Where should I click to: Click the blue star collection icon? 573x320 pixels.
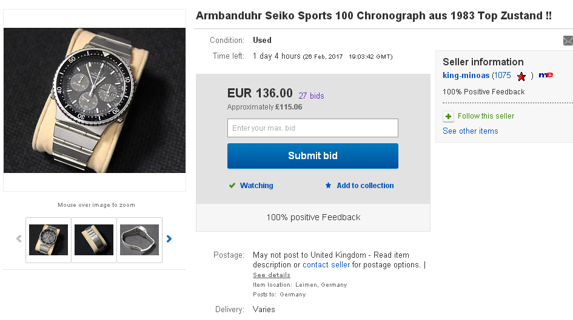coord(328,186)
